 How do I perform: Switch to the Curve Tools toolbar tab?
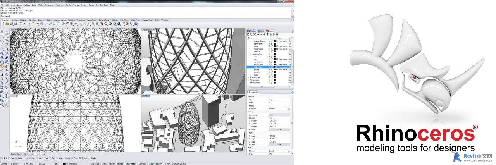point(91,20)
